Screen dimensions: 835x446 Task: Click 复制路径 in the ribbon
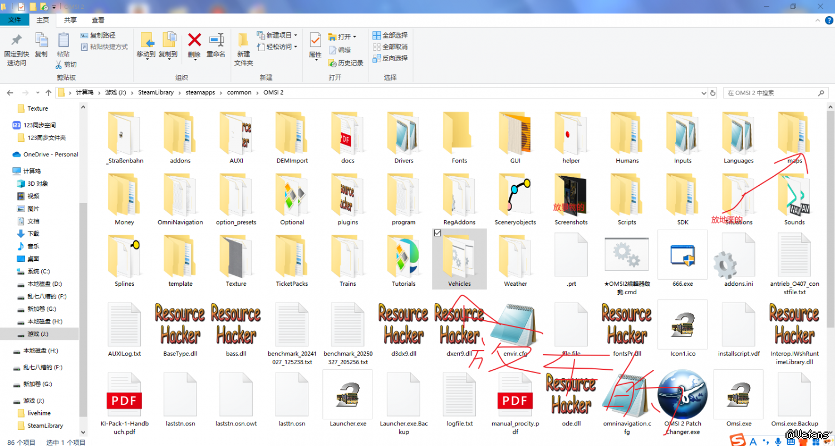pyautogui.click(x=98, y=36)
